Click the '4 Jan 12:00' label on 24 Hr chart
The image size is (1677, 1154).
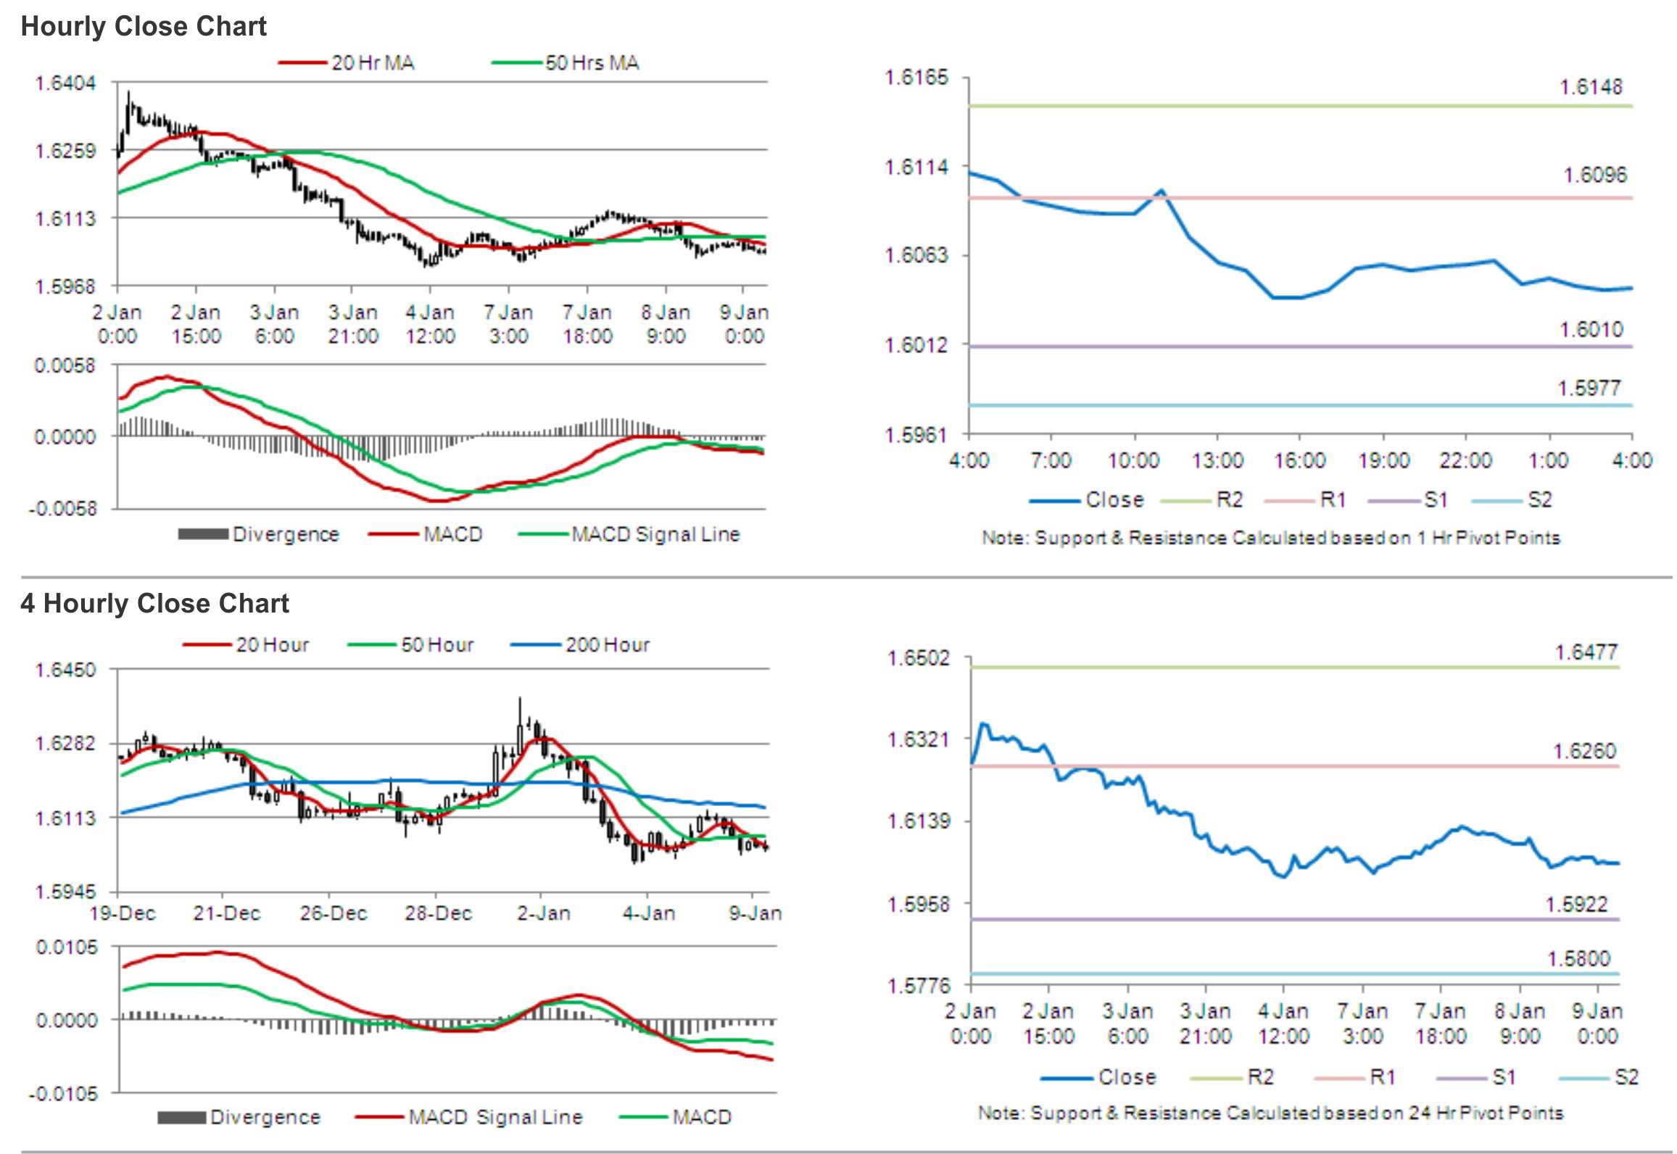tap(1283, 1024)
